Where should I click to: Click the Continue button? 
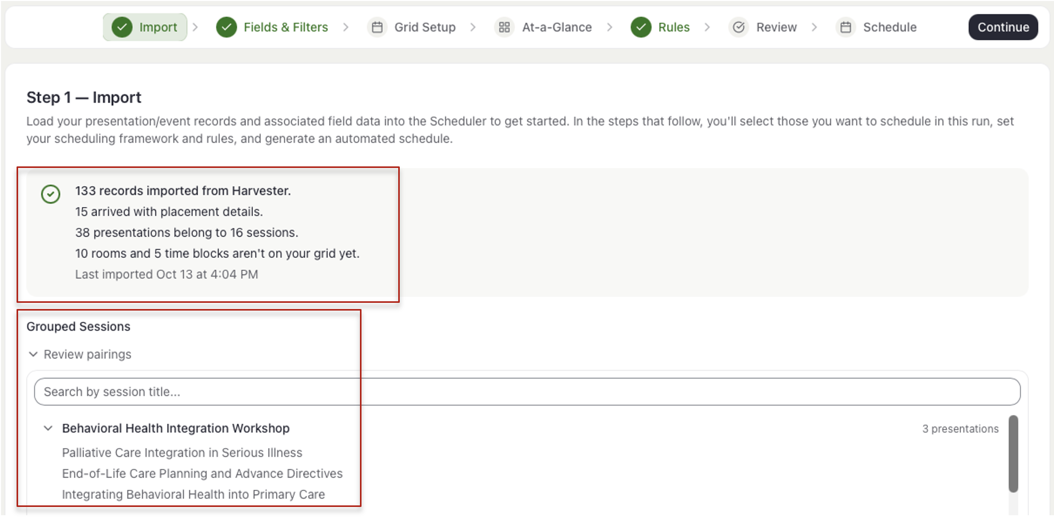click(1003, 27)
